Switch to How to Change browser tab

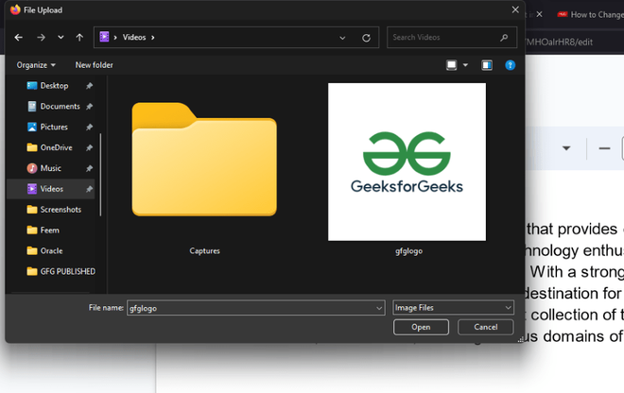coord(591,15)
